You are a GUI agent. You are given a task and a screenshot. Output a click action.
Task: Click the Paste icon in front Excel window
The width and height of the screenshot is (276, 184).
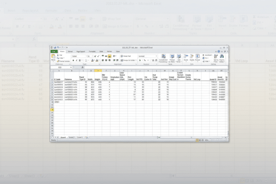tap(53, 57)
